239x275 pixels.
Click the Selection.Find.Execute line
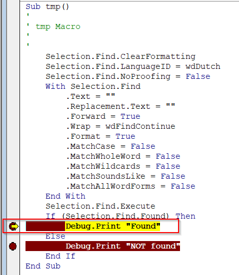[x=100, y=206]
